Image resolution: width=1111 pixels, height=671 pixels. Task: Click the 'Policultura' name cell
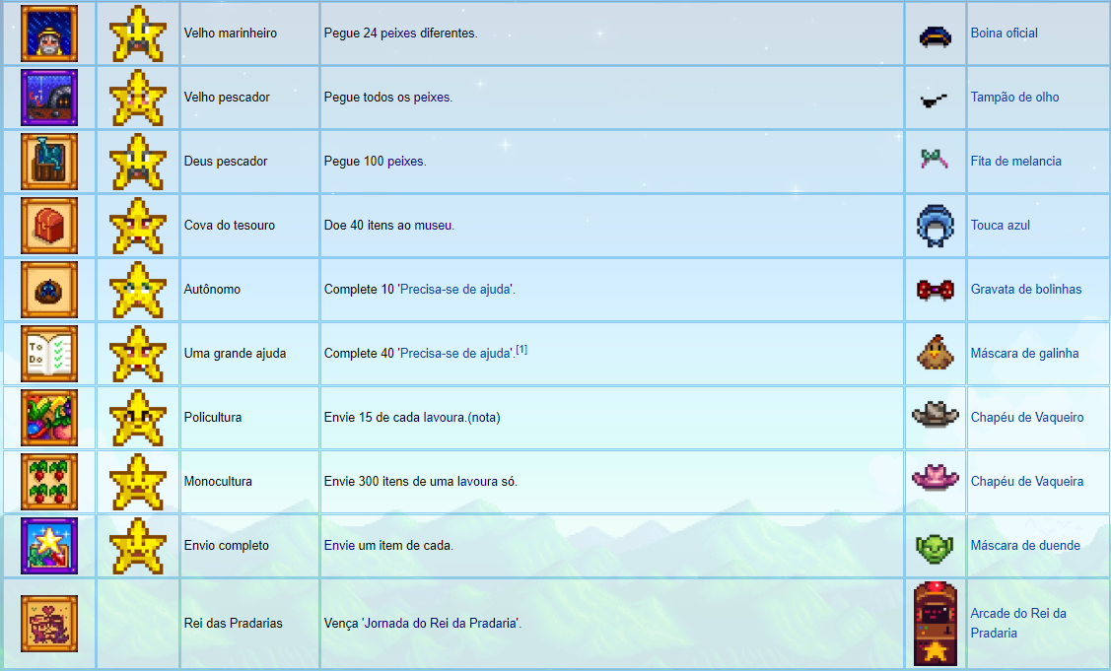(x=250, y=418)
